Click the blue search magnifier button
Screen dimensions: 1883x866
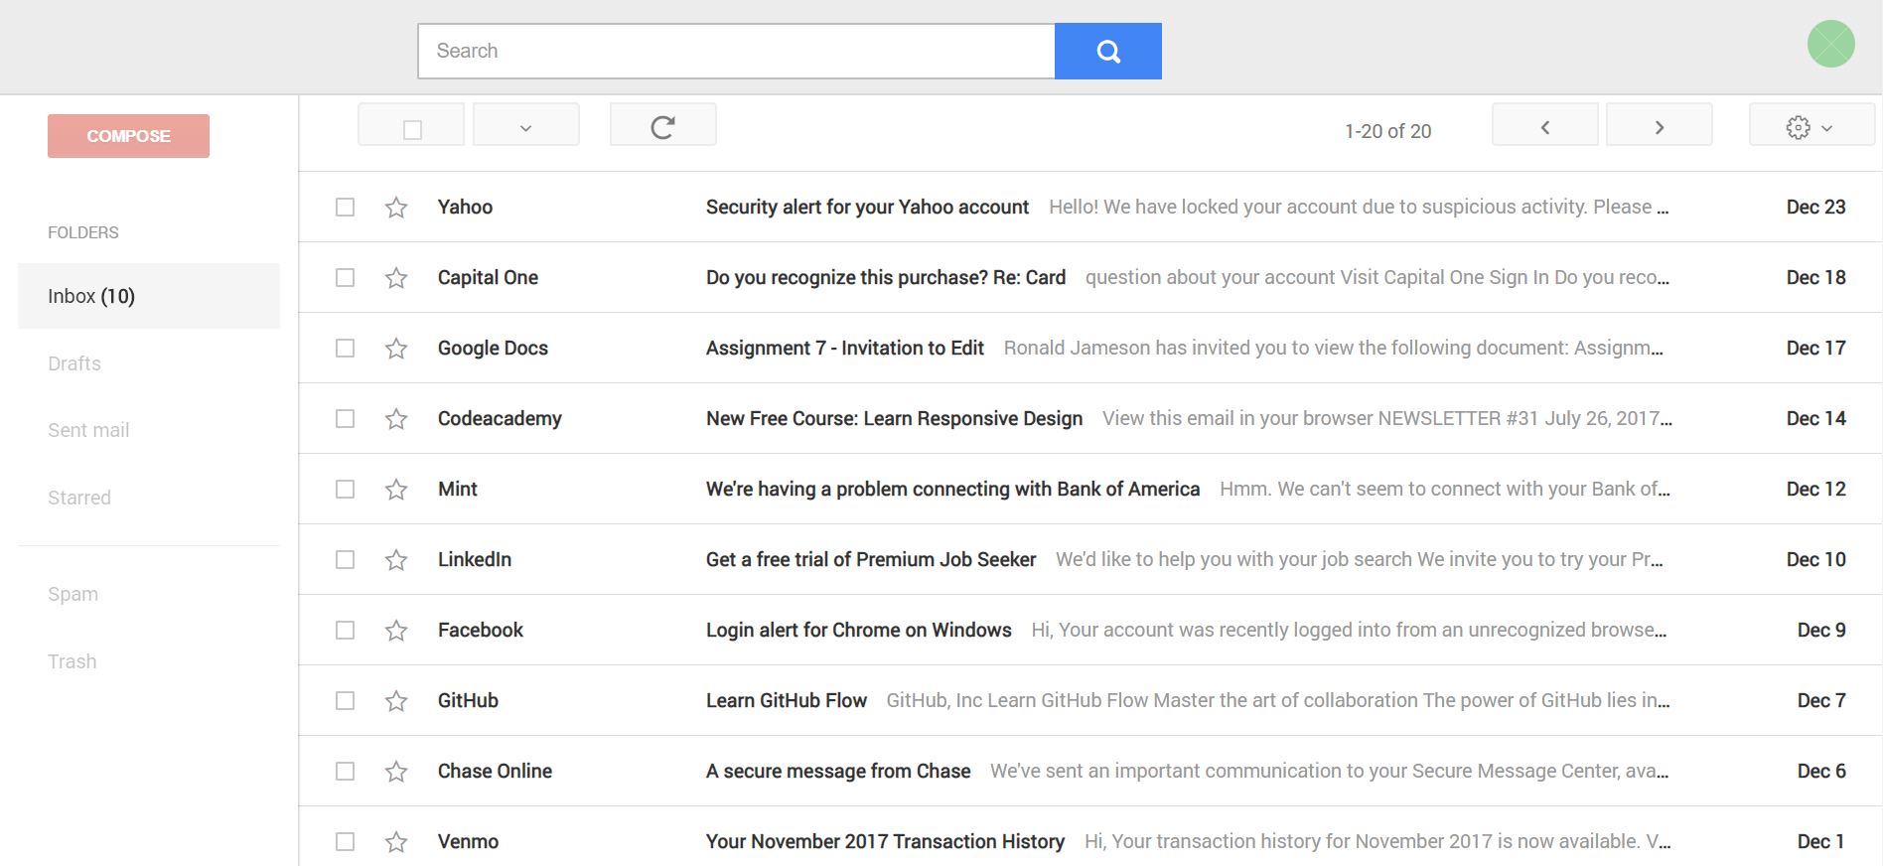(x=1107, y=51)
